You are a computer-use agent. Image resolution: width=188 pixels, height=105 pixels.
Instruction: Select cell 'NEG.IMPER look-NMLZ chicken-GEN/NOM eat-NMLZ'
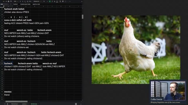tap(29, 44)
